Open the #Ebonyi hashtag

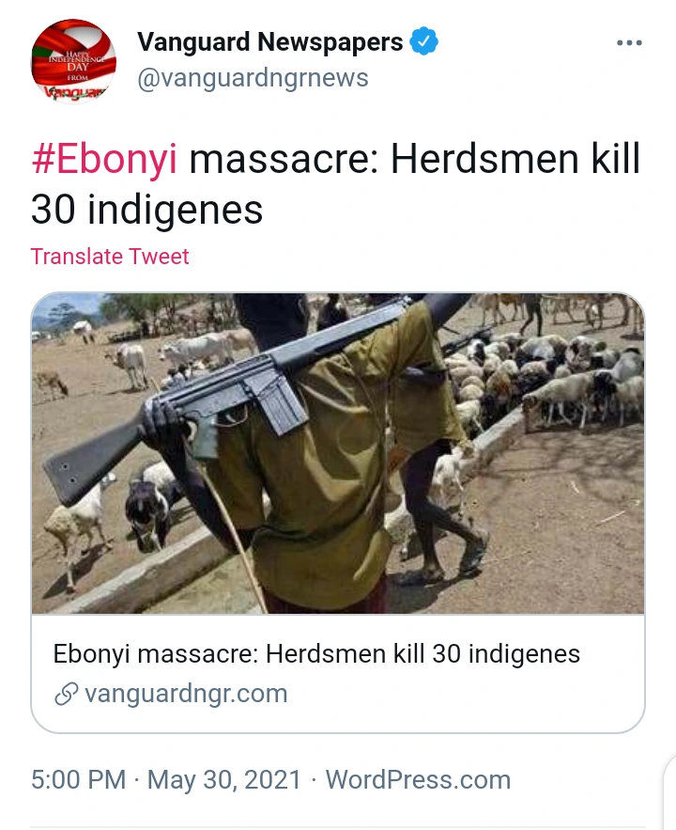click(104, 158)
